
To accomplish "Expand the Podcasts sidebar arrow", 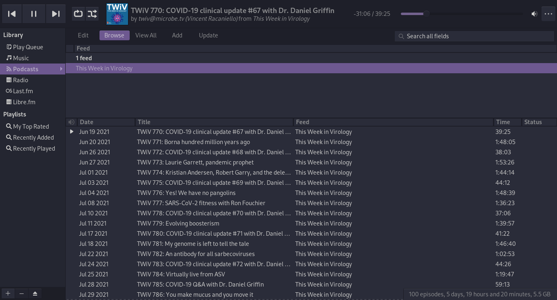I will 61,69.
